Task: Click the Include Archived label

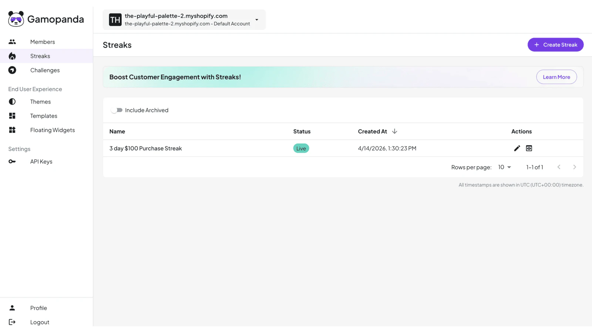Action: click(147, 110)
